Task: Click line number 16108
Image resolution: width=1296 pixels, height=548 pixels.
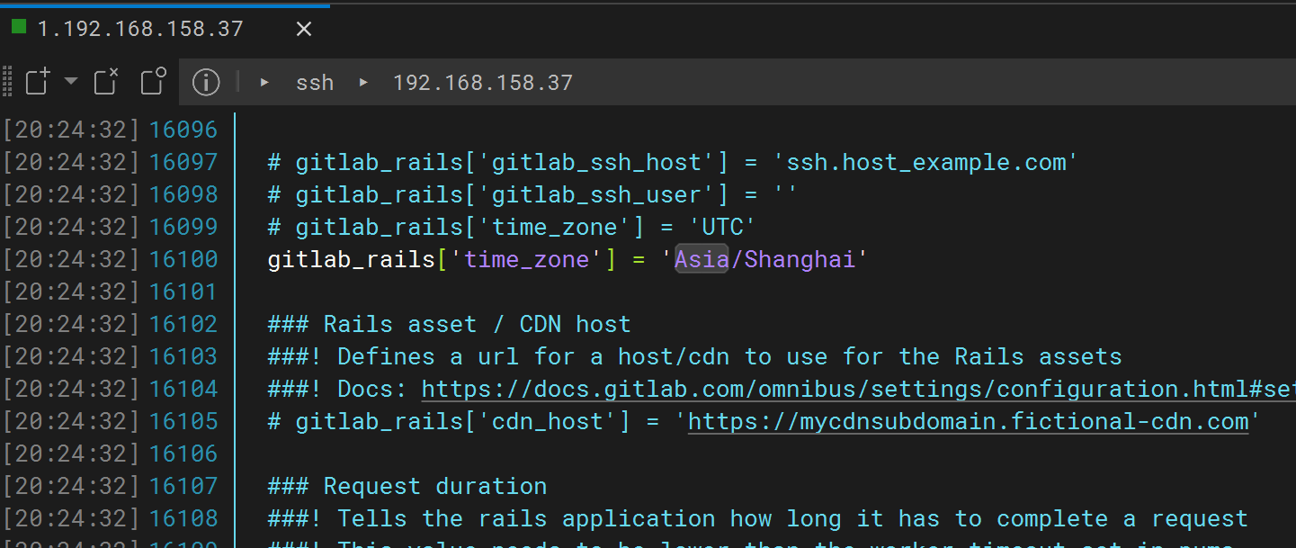Action: click(x=183, y=518)
